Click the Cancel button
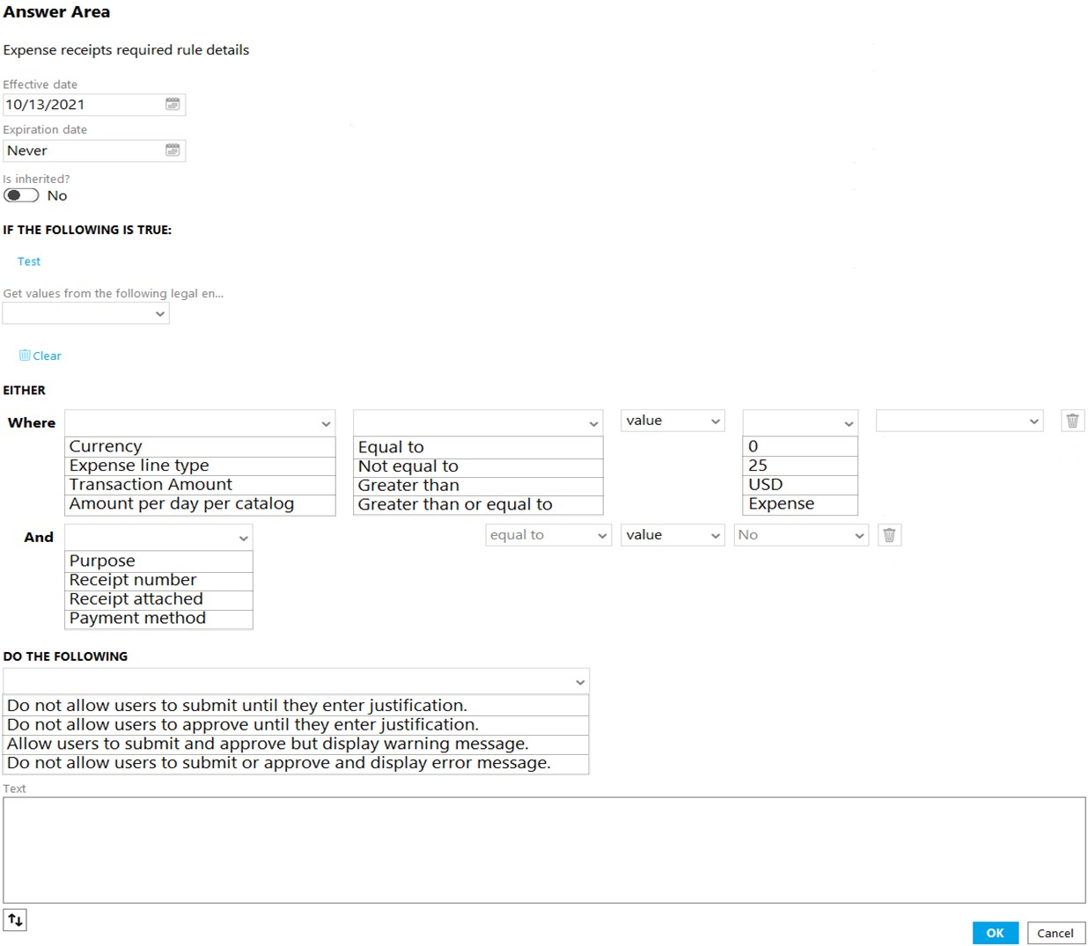Viewport: 1088px width, 946px height. click(1055, 933)
